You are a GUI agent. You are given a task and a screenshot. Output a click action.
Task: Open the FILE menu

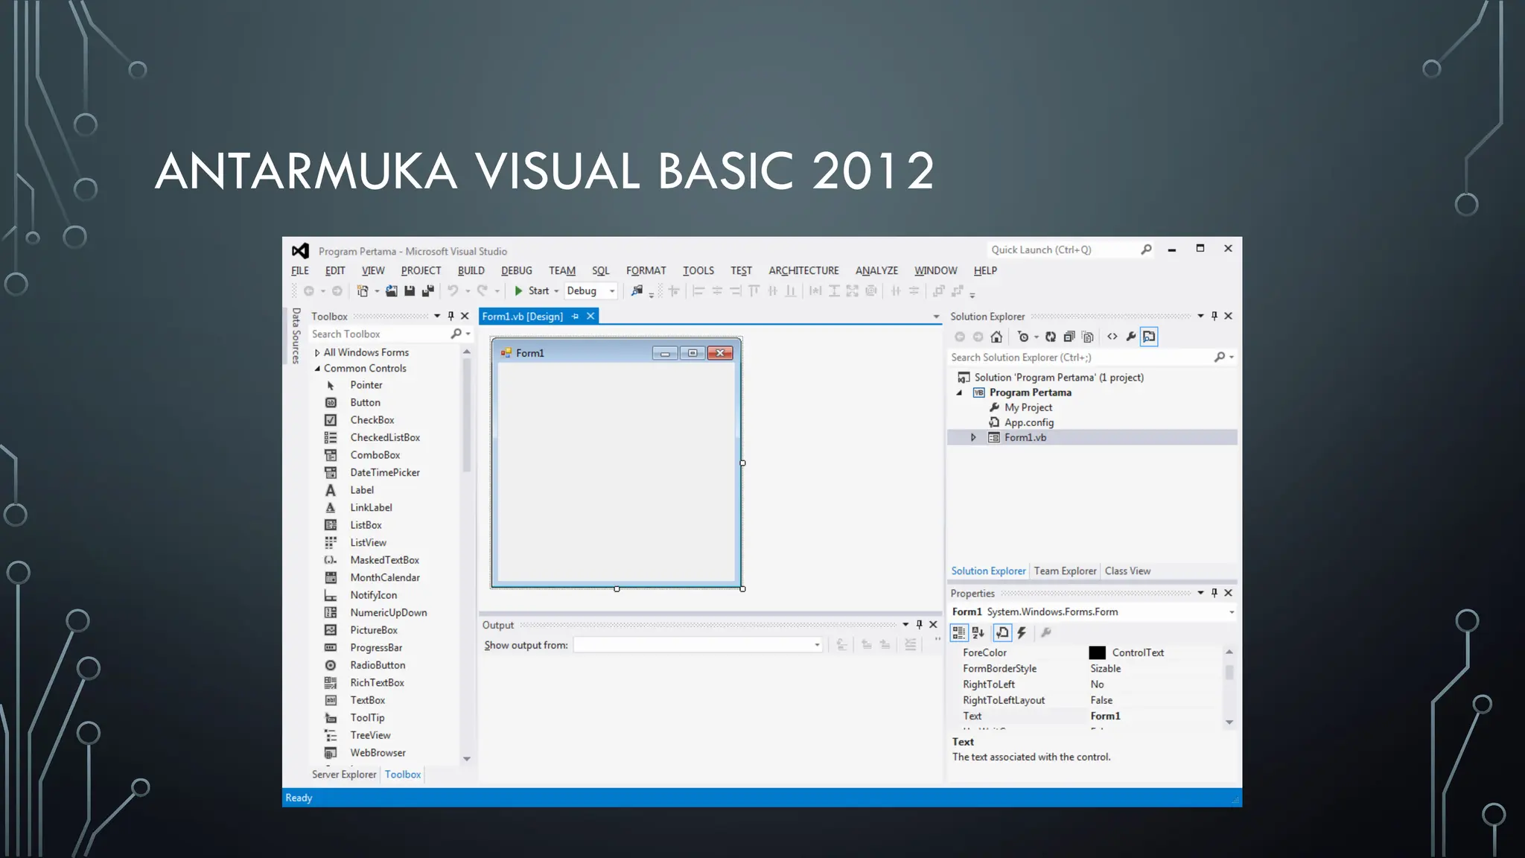click(300, 271)
